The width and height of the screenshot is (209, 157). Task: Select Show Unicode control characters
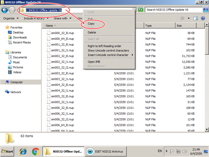tap(108, 51)
